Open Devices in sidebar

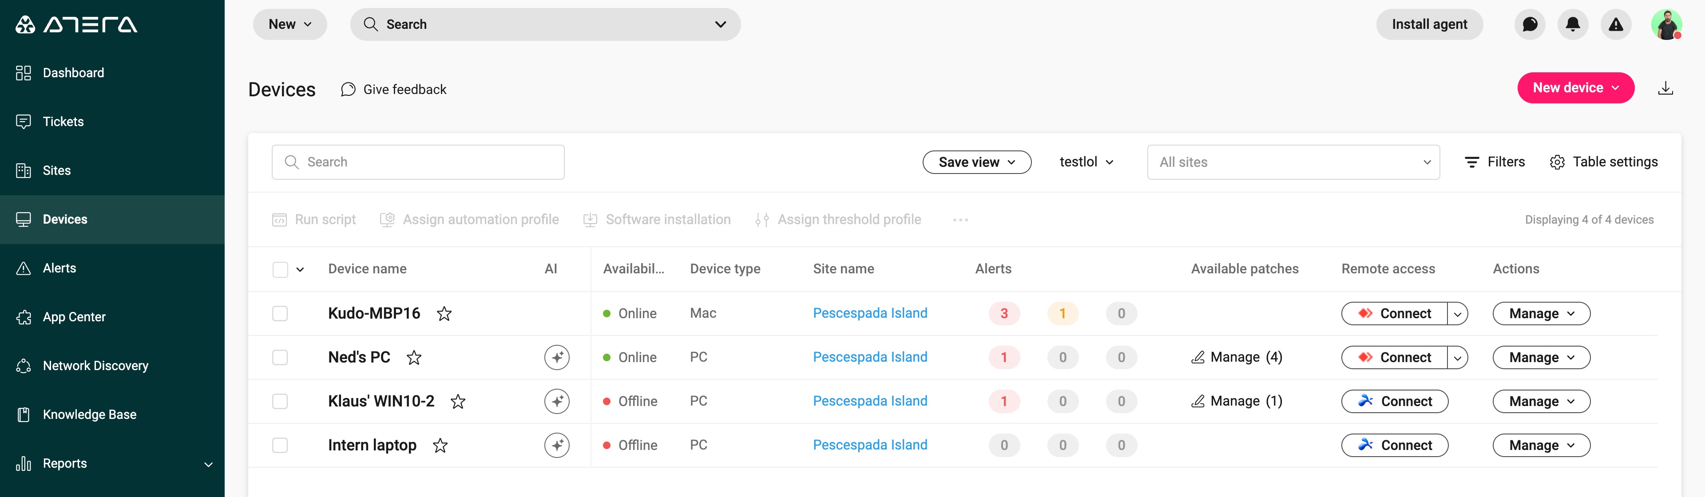(x=112, y=220)
